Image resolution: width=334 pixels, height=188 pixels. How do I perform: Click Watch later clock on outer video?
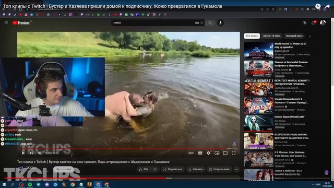tap(318, 6)
